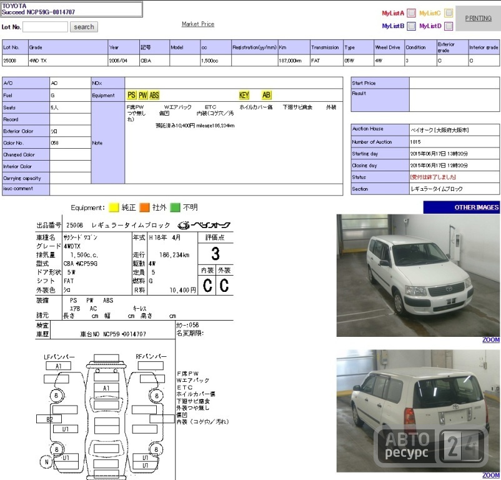Viewport: 501px width, 480px height.
Task: Click the Year column header
Action: pos(124,47)
